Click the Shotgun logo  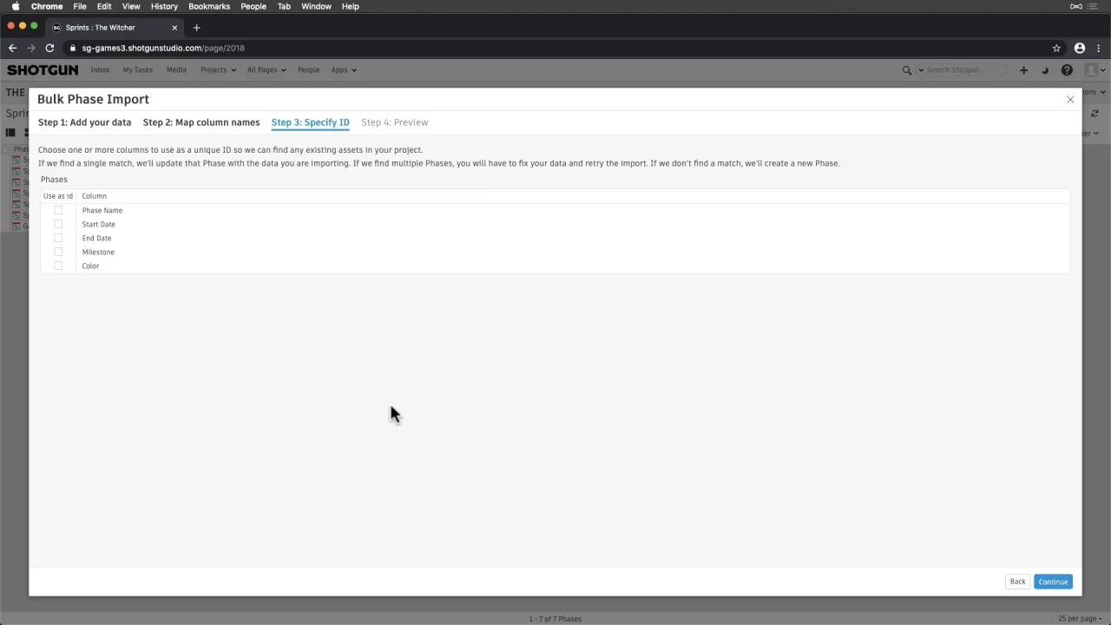[x=43, y=70]
